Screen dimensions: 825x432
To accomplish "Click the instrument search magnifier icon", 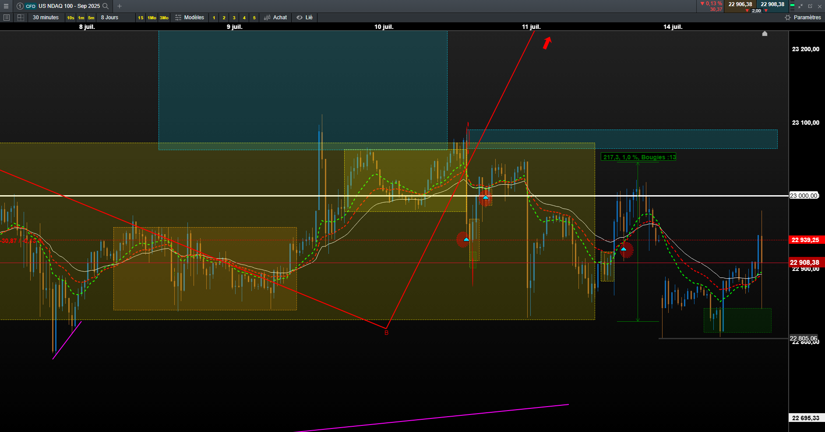I will (x=105, y=6).
